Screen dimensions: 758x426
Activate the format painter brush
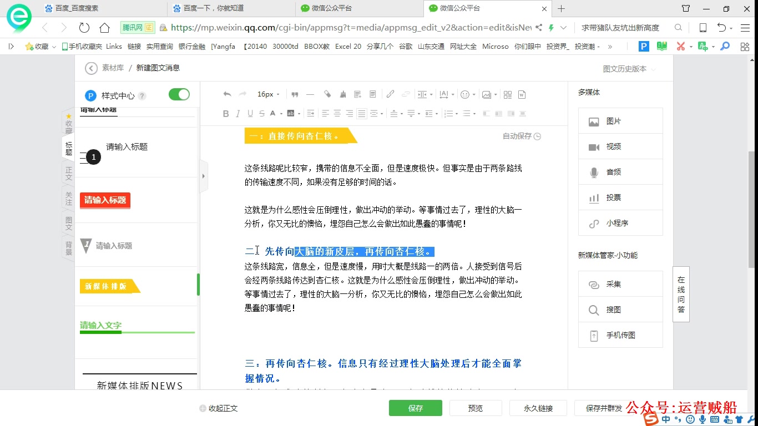pyautogui.click(x=343, y=95)
